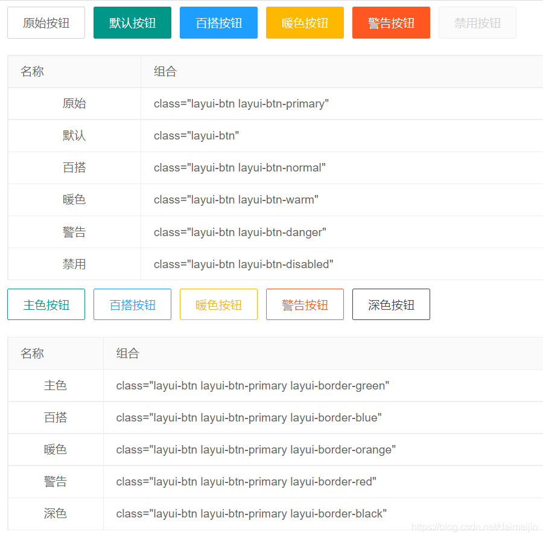Click the 组合 header in first table
Image resolution: width=543 pixels, height=538 pixels.
(x=165, y=72)
